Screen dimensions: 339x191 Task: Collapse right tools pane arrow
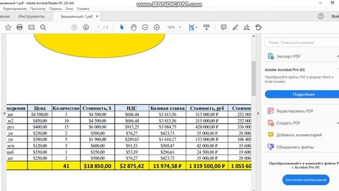[258, 113]
